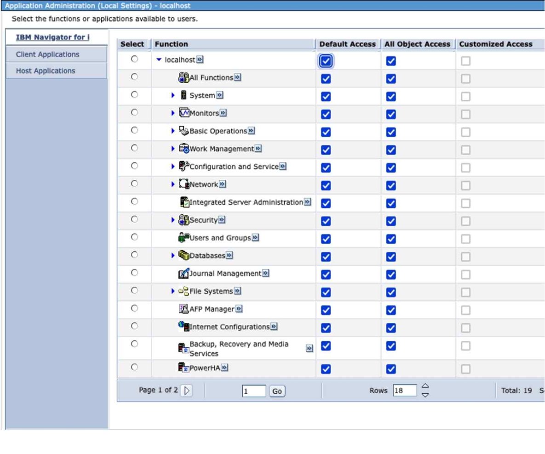
Task: Open context menu arrow next to PowerHA
Action: click(x=225, y=368)
